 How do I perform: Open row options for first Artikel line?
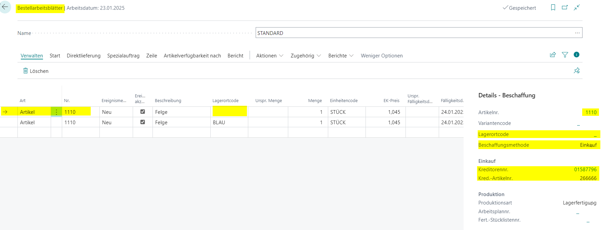coord(56,112)
